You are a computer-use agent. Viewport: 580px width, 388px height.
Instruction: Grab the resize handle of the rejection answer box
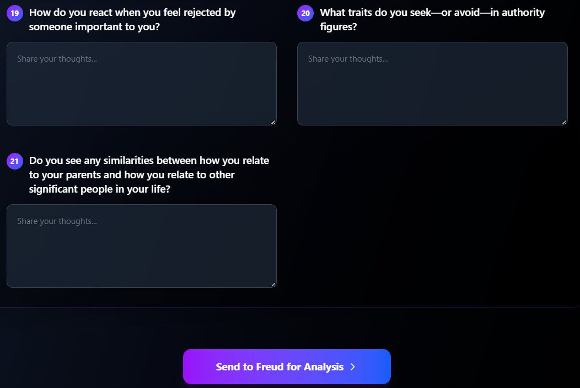[x=273, y=122]
